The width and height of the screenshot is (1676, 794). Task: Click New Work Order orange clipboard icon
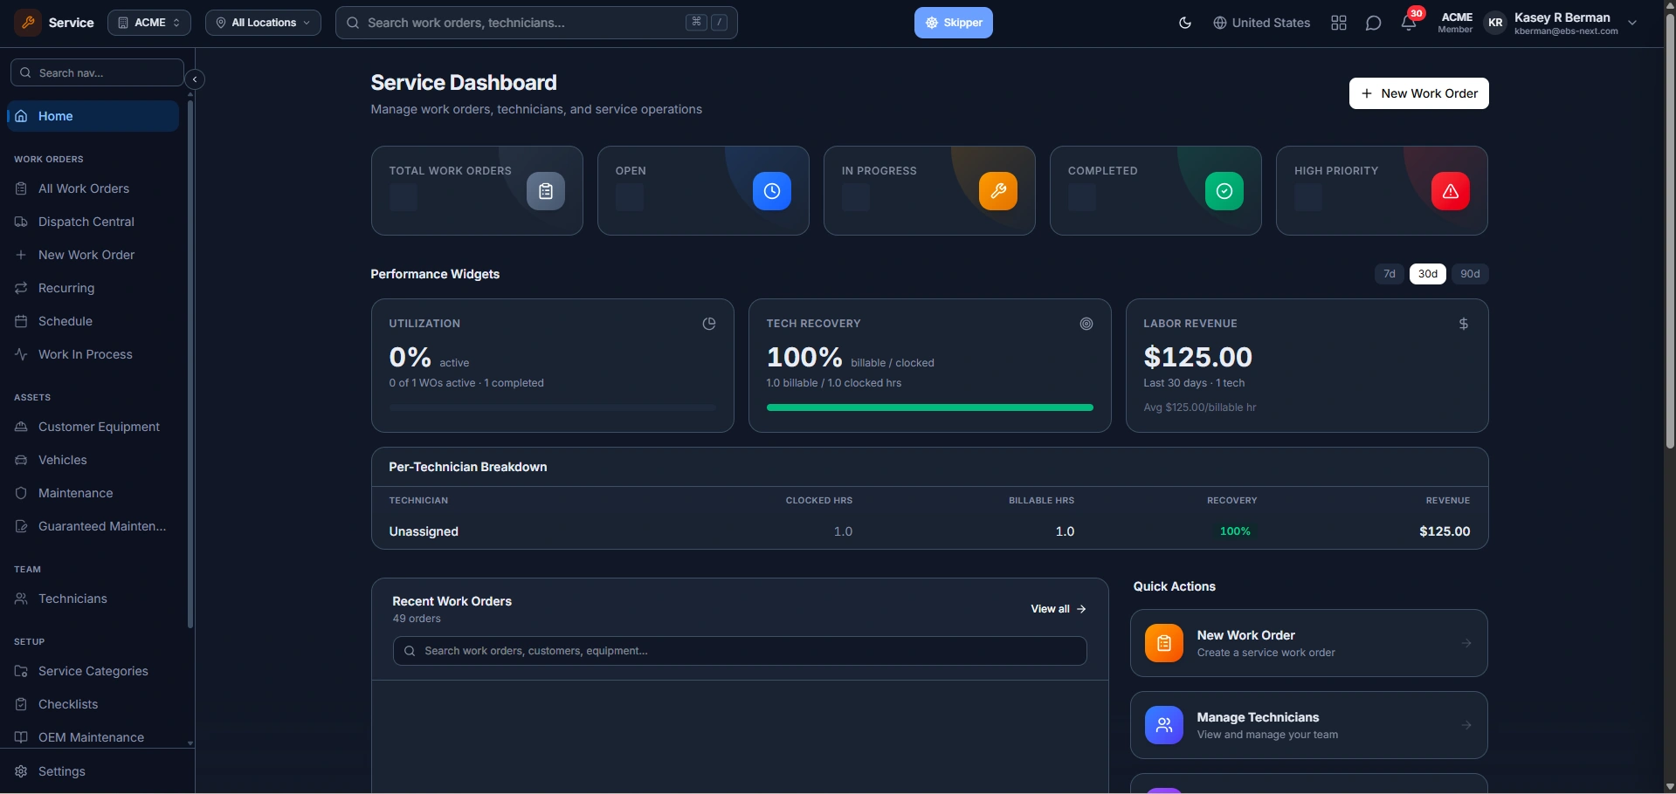1164,643
